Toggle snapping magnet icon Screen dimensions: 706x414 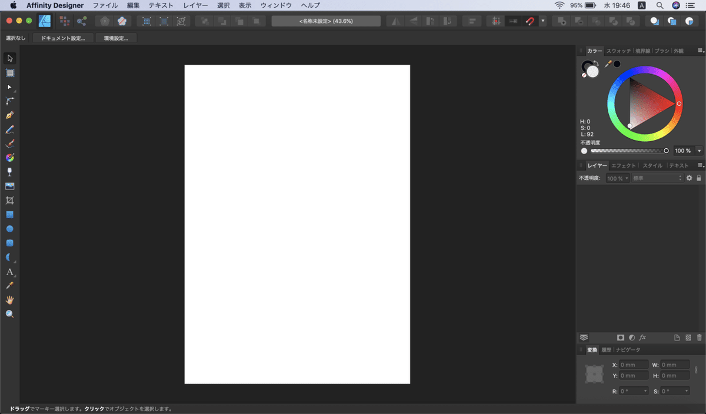(x=530, y=21)
